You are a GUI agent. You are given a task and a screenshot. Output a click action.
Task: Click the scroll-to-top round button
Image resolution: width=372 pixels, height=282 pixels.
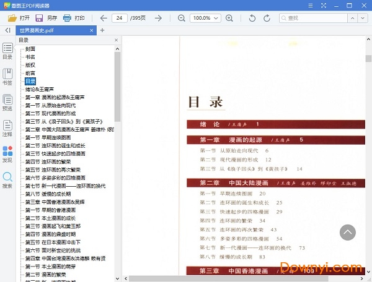pyautogui.click(x=348, y=233)
